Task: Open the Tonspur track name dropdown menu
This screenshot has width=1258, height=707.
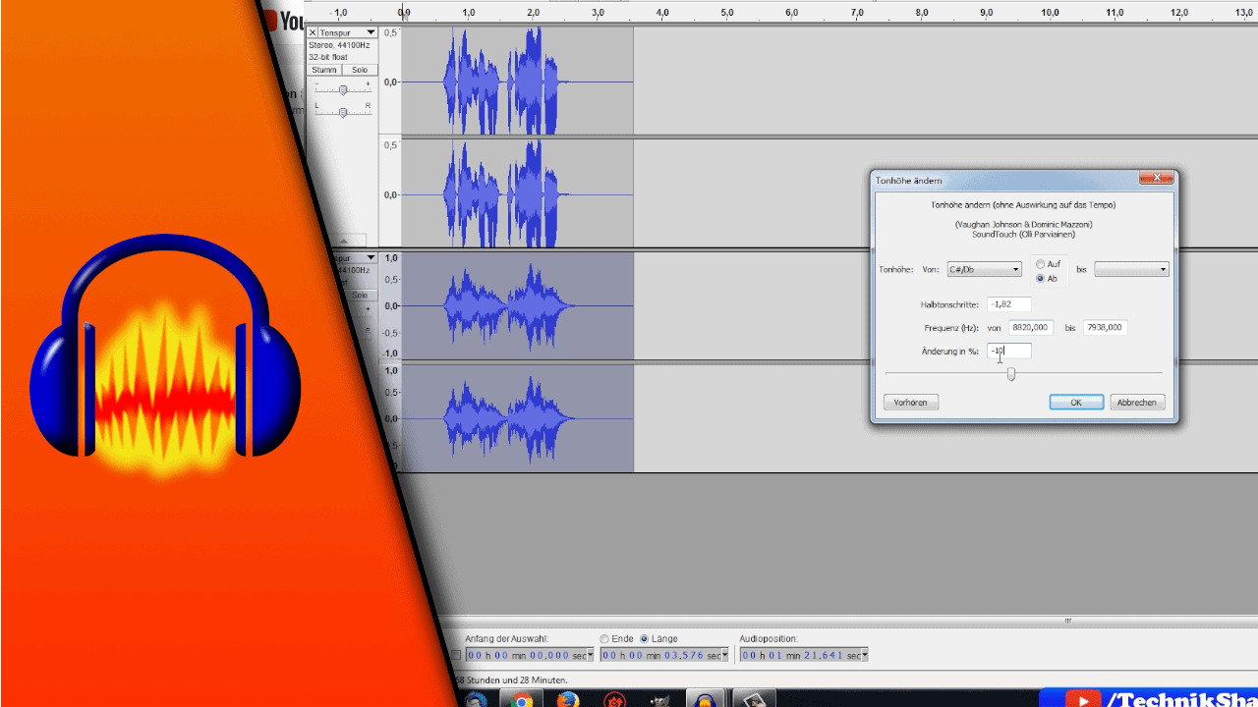Action: point(347,32)
